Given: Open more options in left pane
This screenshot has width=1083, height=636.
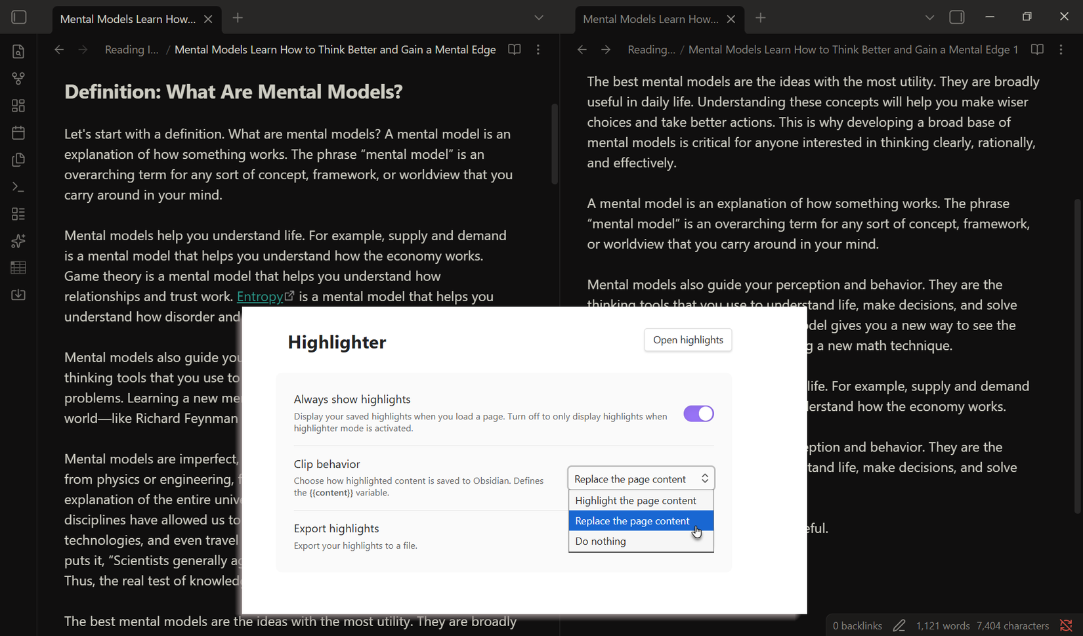Looking at the screenshot, I should 538,50.
